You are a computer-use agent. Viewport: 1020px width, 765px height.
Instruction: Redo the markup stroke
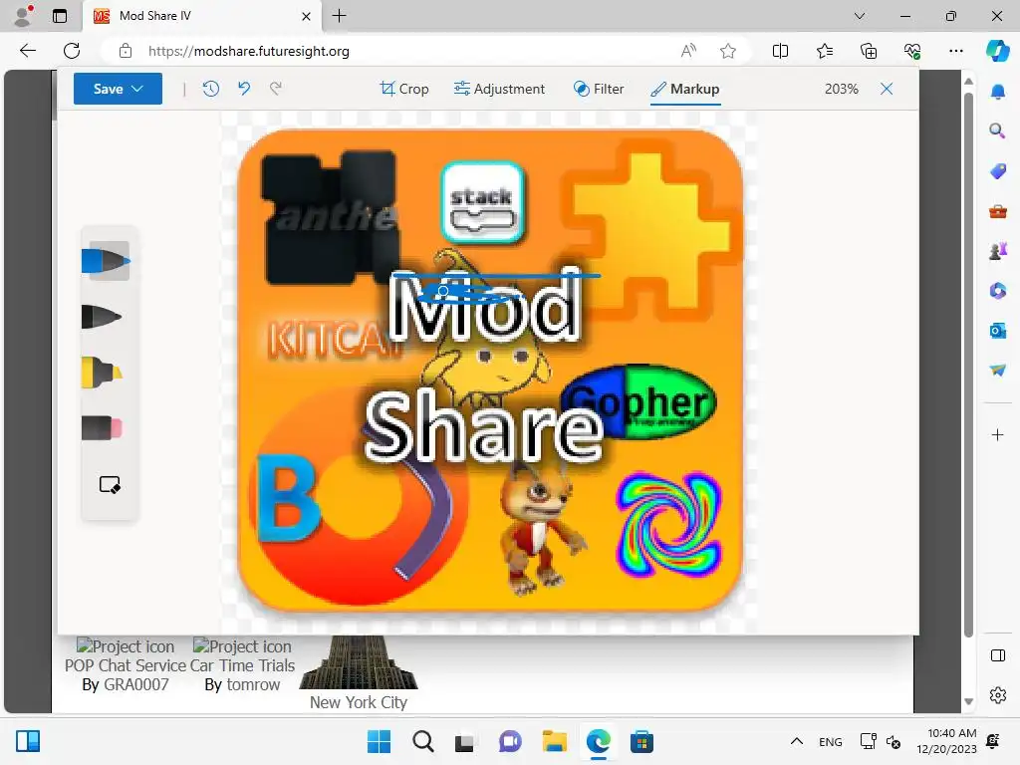pos(276,89)
